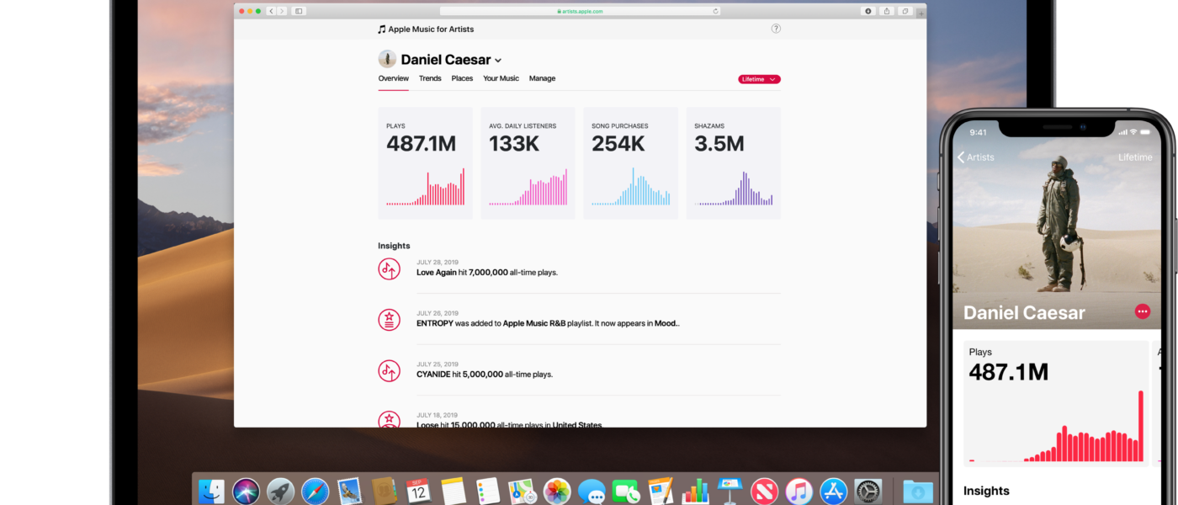Viewport: 1178px width, 505px height.
Task: Show Safari tab overview
Action: [905, 11]
